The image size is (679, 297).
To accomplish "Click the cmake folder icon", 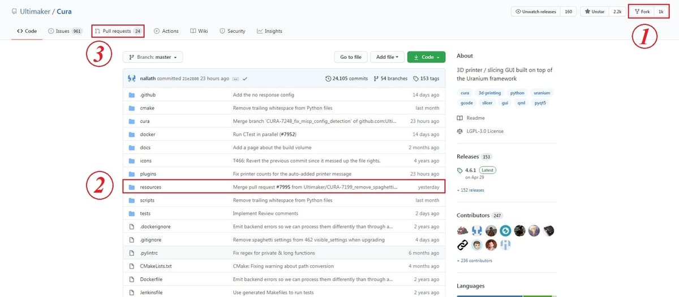I will click(x=131, y=108).
